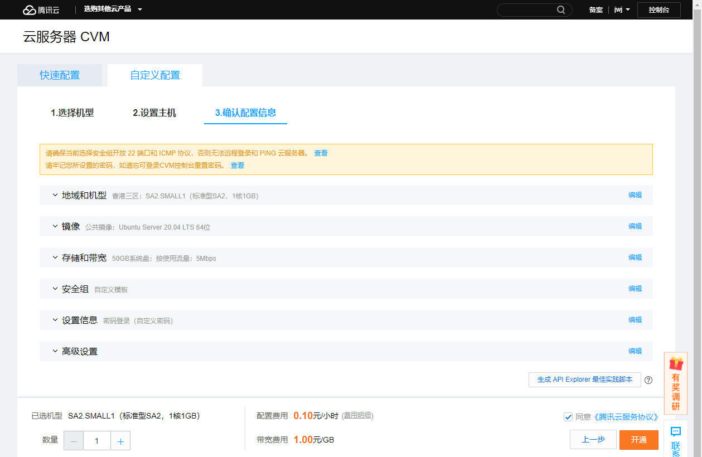Open the 控制台 console button
702x457 pixels.
coord(659,9)
